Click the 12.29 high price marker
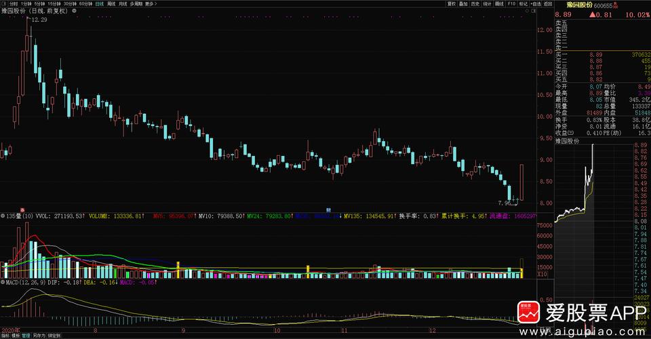The image size is (651, 339). [39, 20]
